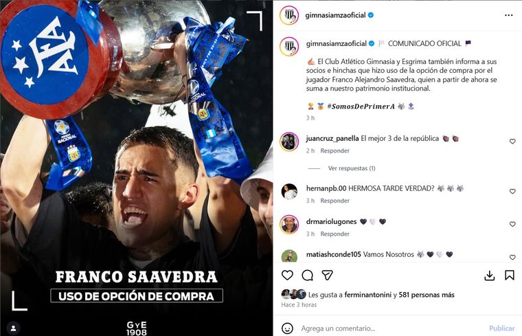Open the comment bubble icon

click(307, 276)
